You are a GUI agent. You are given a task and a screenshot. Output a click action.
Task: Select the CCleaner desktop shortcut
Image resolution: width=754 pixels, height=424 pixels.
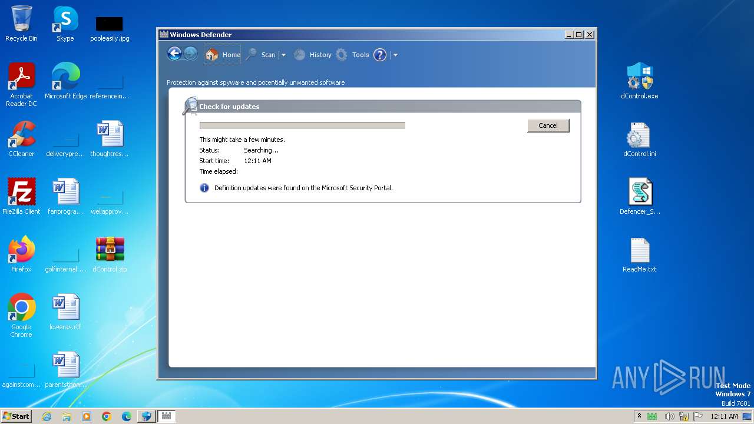tap(21, 139)
